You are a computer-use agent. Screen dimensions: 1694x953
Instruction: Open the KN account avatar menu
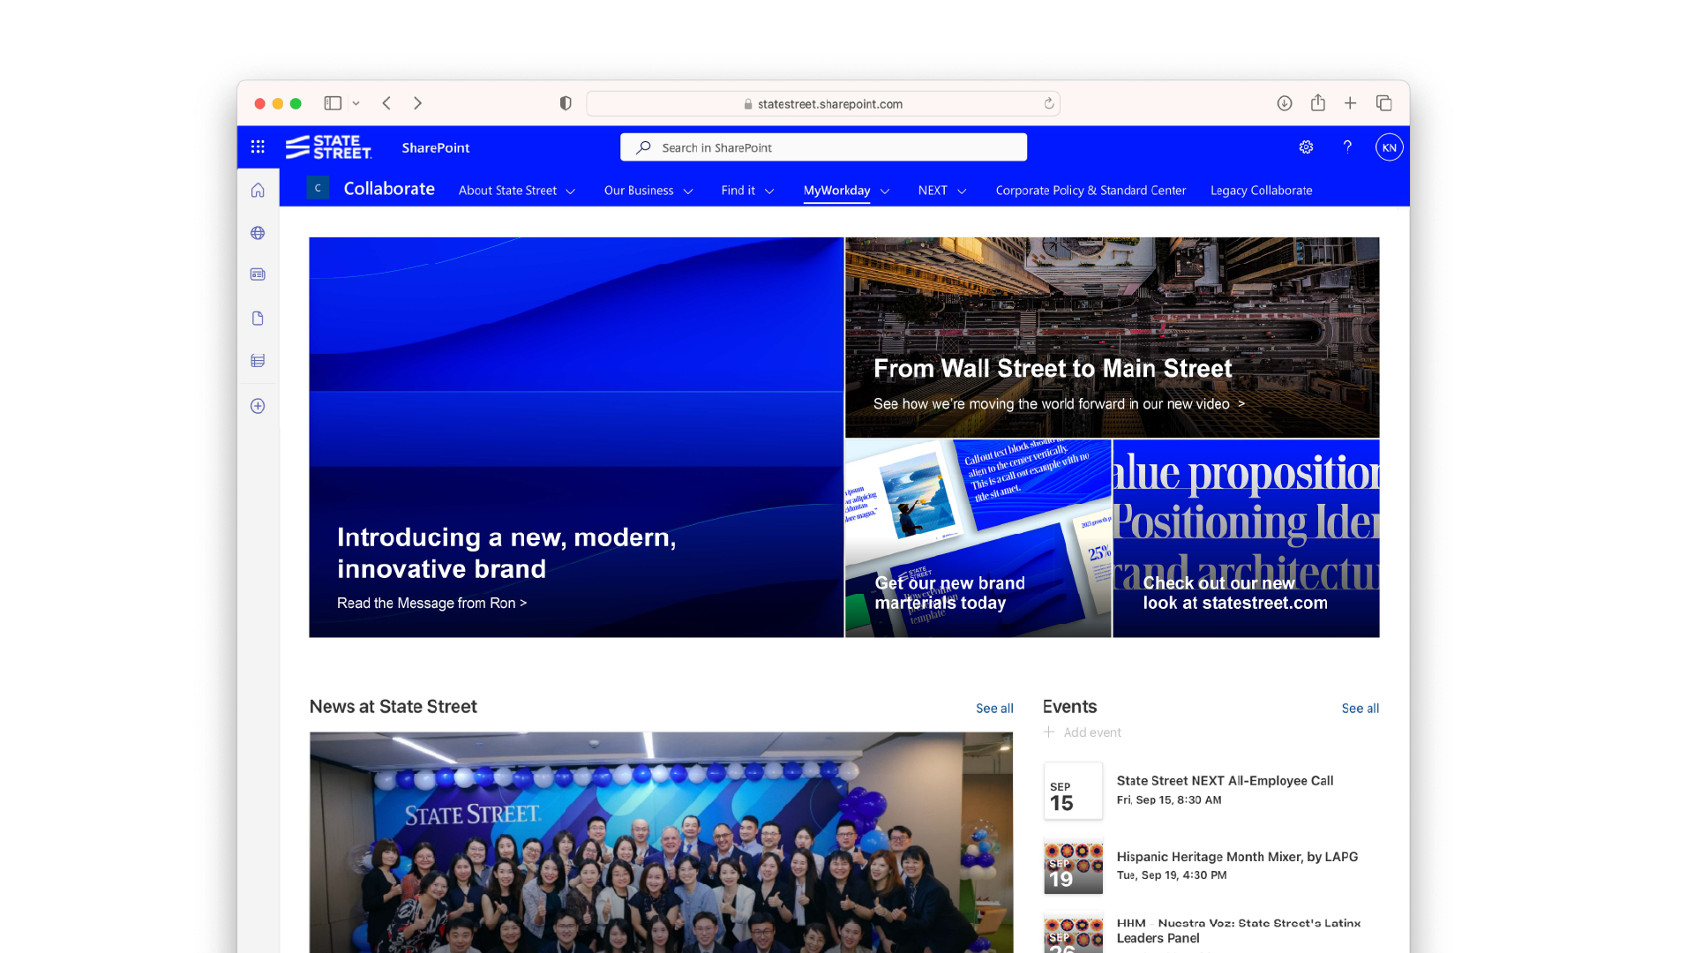[1389, 147]
